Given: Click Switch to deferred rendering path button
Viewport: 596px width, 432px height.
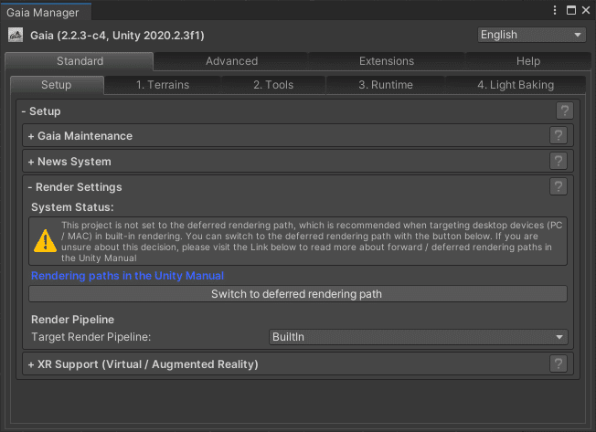Looking at the screenshot, I should 298,294.
